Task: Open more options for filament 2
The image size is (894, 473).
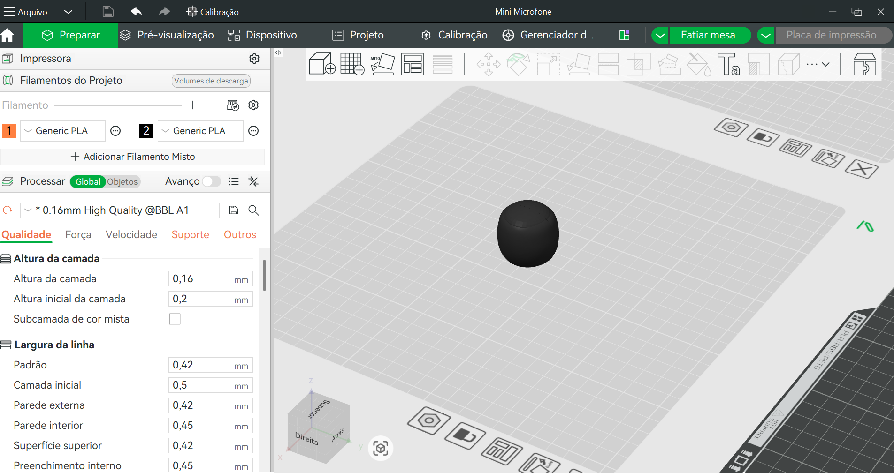Action: (x=253, y=131)
